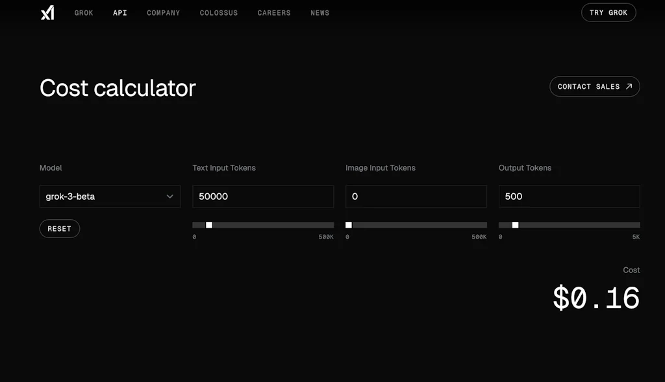Screen dimensions: 665x382
Task: Visit the Careers navigation link
Action: click(274, 13)
